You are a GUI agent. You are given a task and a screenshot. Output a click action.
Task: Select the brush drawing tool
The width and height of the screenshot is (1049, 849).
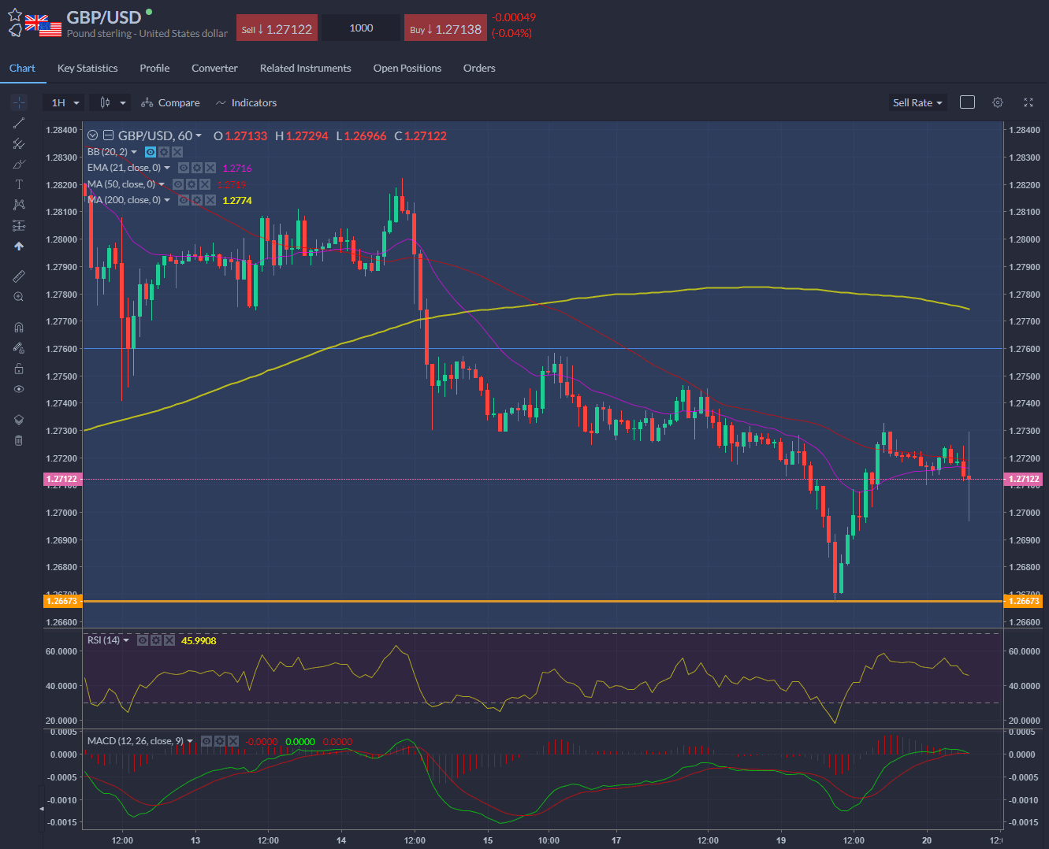[x=19, y=164]
